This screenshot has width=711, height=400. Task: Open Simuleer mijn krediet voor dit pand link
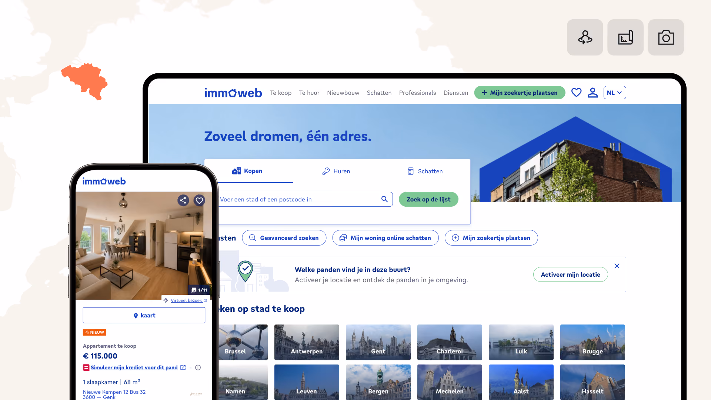134,367
